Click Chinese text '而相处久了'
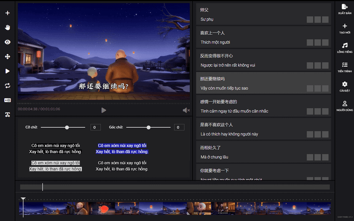Viewport: 354px width, 221px height. point(210,148)
